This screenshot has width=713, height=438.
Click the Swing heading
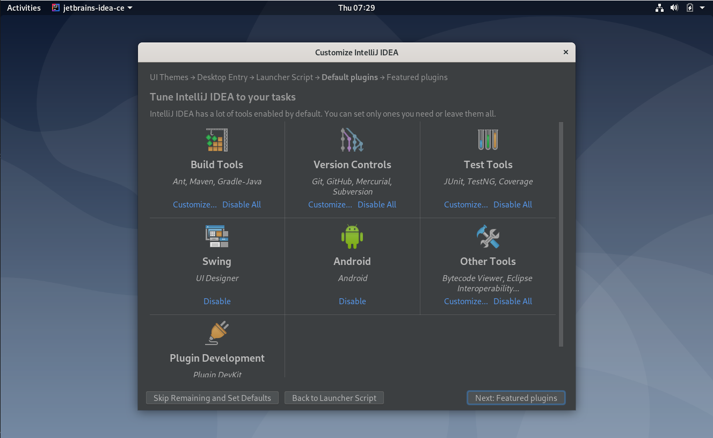tap(217, 261)
